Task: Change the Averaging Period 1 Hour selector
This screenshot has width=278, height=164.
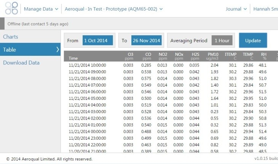Action: click(x=222, y=41)
